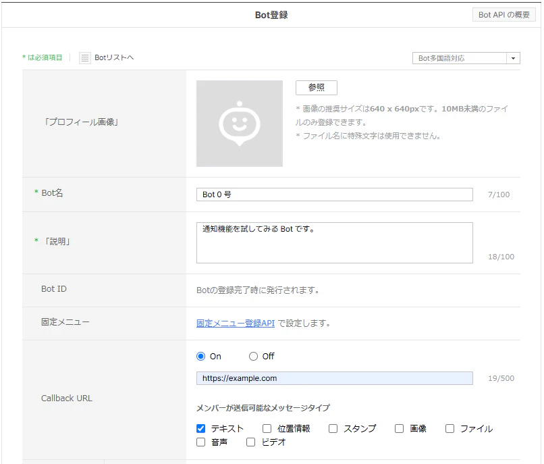Tick the ビデオ checkbox
This screenshot has height=464, width=544.
(x=250, y=442)
